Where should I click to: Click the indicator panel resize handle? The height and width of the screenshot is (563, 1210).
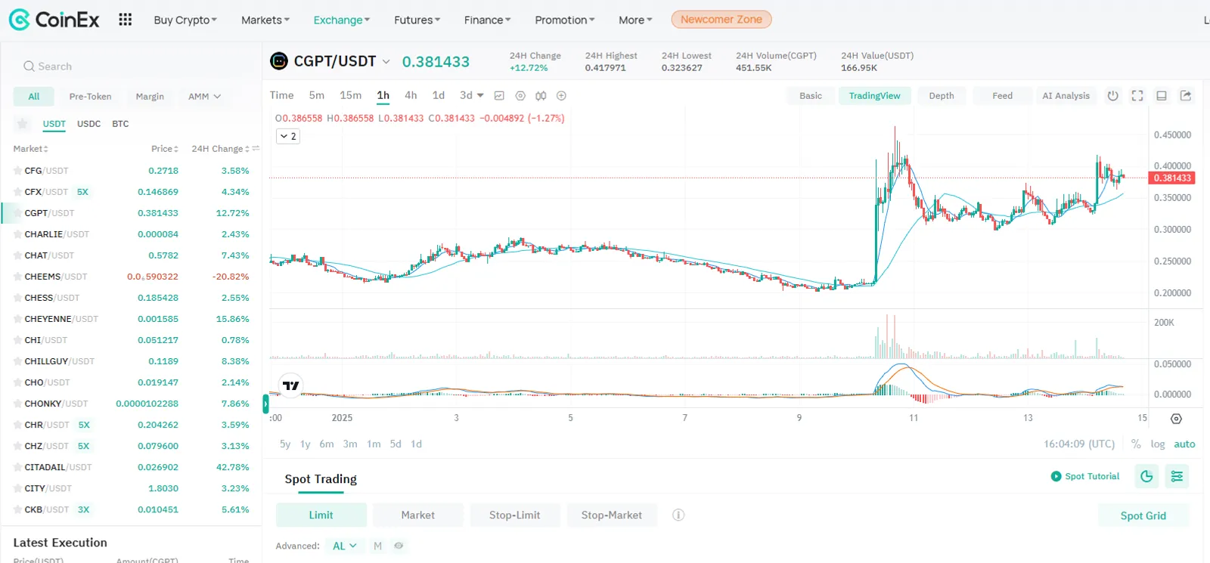click(x=265, y=404)
